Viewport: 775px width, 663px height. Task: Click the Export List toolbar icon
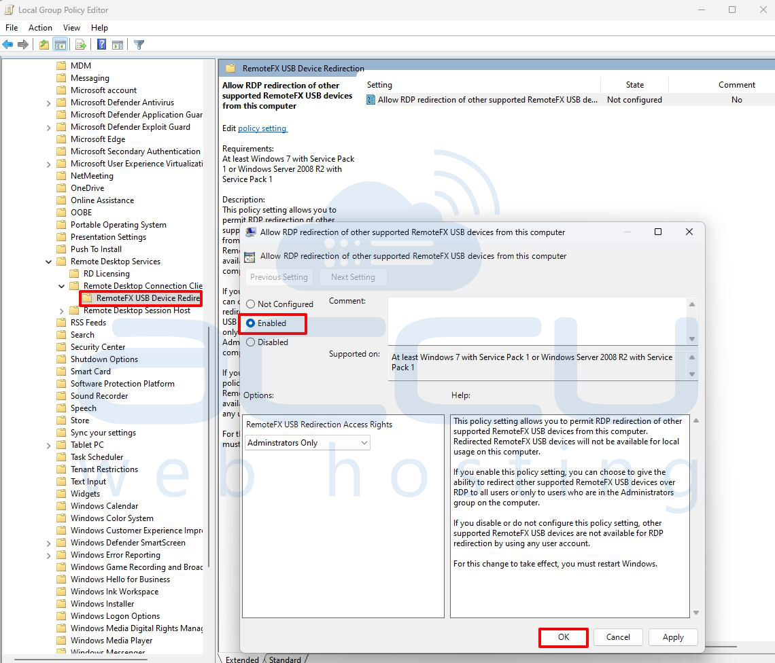pyautogui.click(x=81, y=44)
